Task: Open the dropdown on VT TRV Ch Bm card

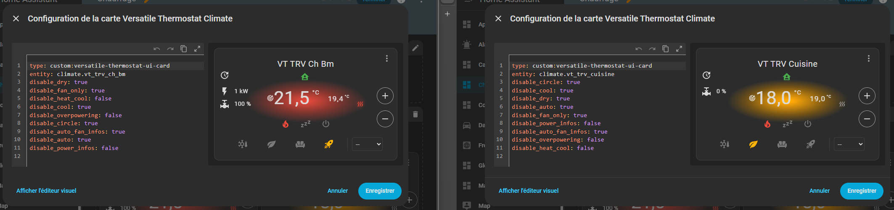Action: (368, 144)
